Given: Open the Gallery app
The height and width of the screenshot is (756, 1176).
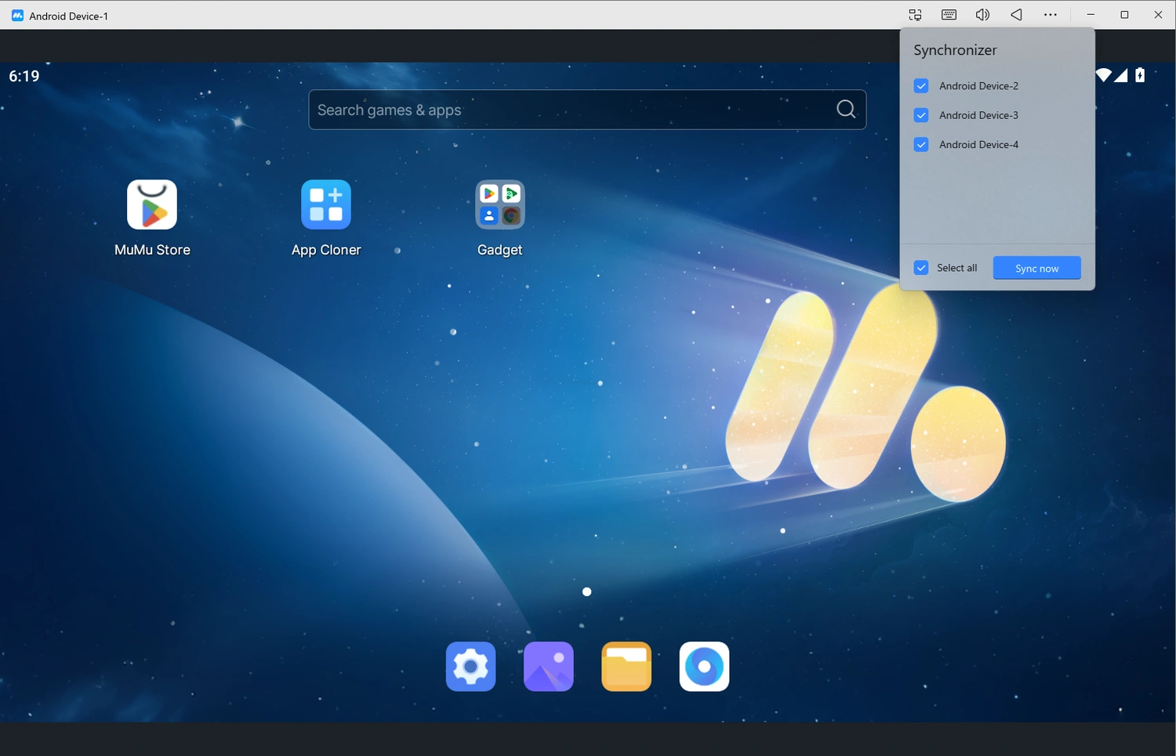Looking at the screenshot, I should click(x=548, y=666).
